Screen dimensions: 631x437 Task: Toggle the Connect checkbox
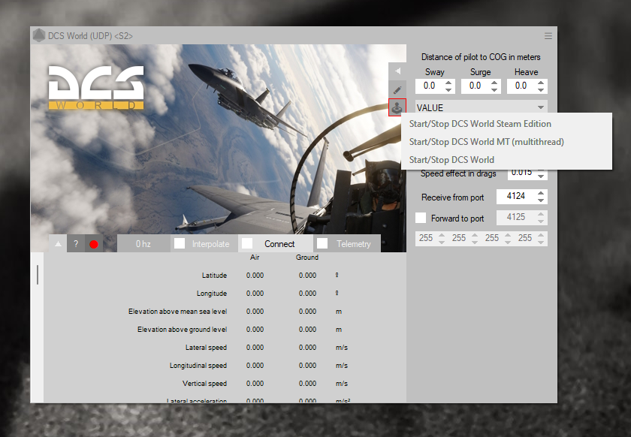click(x=247, y=244)
